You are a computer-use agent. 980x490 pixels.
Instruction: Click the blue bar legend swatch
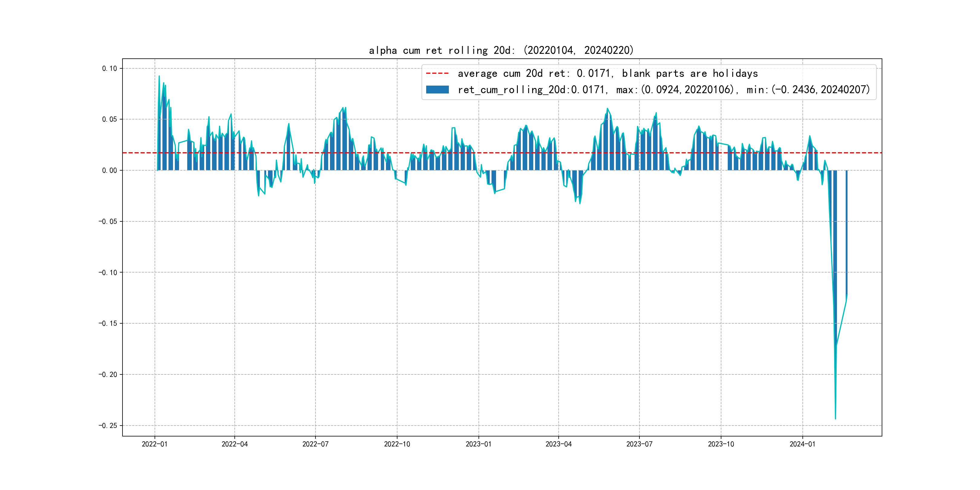point(437,90)
